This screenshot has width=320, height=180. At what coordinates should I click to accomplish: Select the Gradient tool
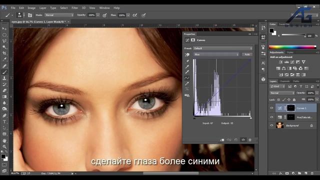[x=4, y=96]
